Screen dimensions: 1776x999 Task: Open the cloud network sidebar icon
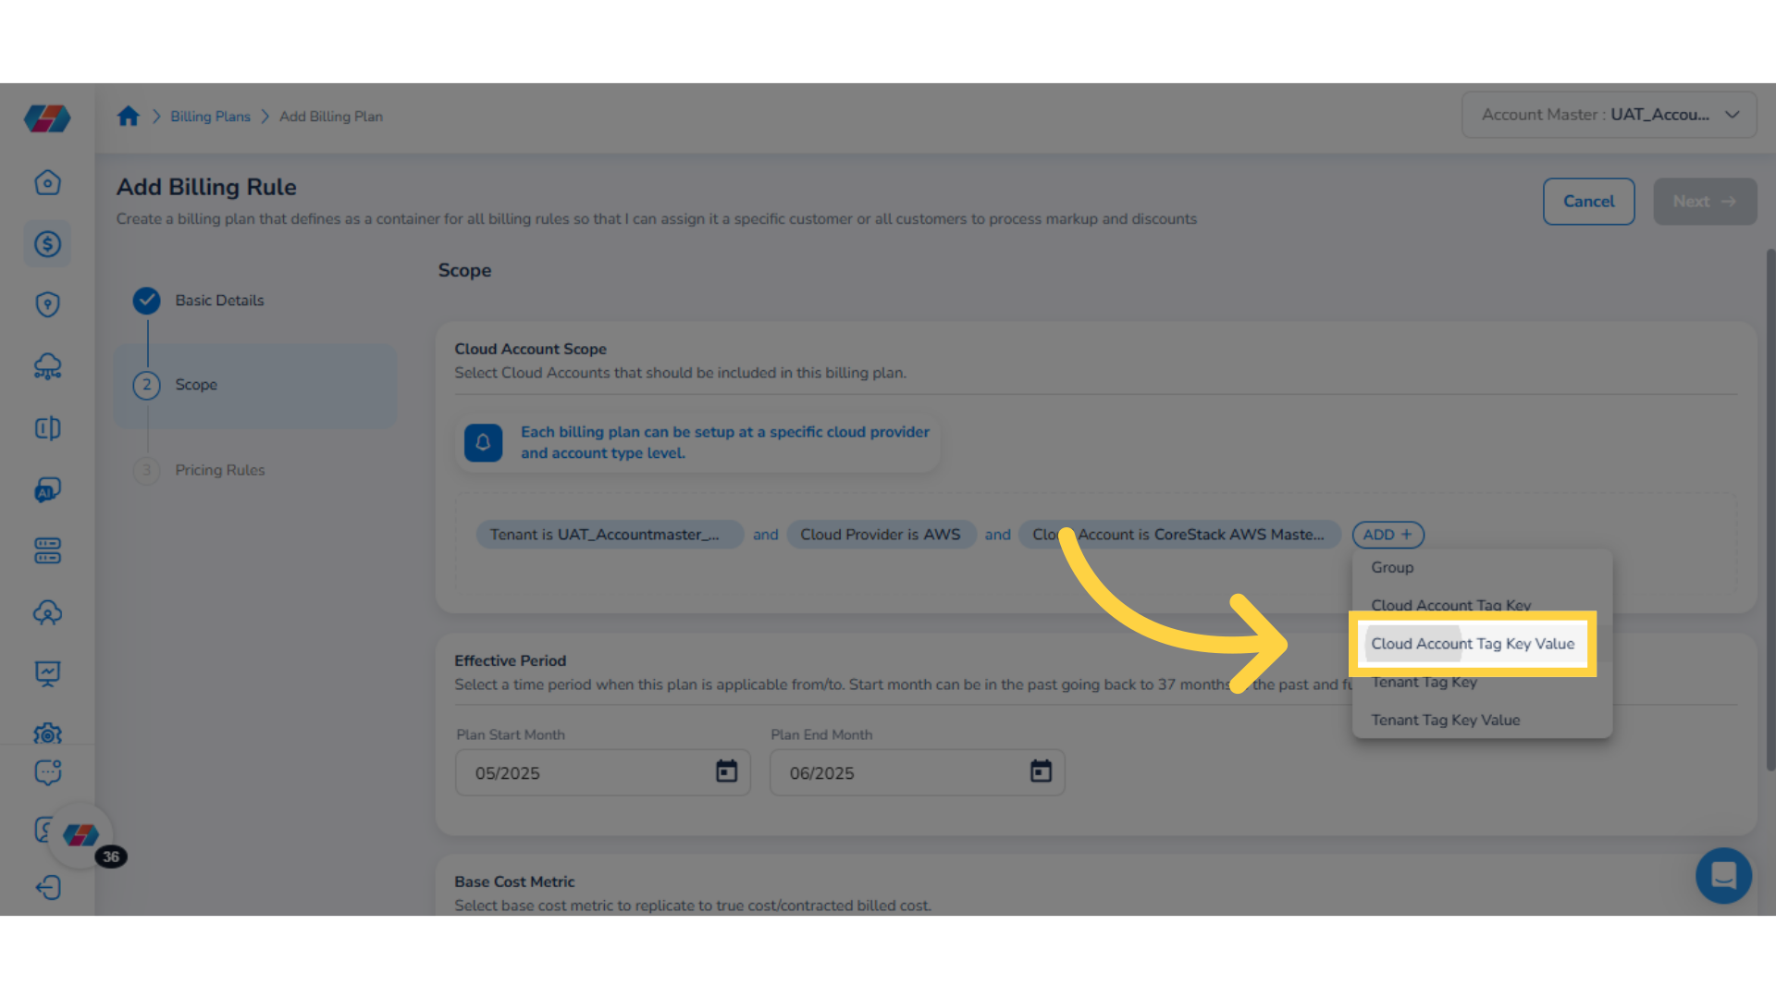pos(47,366)
